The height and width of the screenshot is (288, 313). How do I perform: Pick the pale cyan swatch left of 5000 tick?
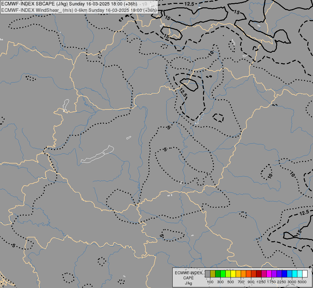coord(300,274)
